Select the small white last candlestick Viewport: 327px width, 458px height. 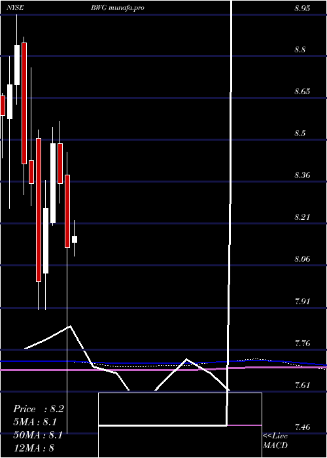(75, 239)
